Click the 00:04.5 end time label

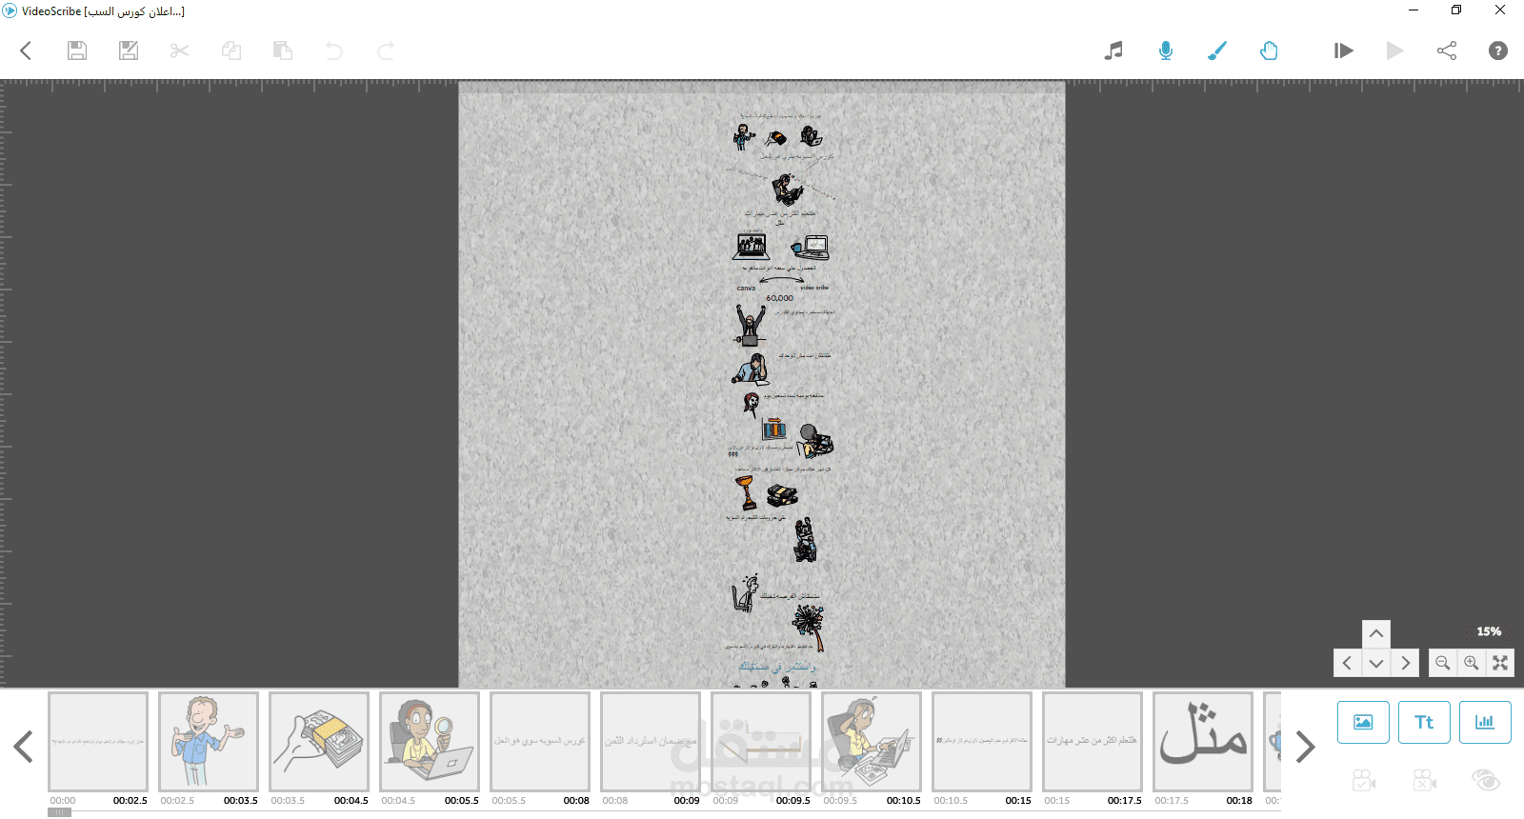(x=351, y=801)
